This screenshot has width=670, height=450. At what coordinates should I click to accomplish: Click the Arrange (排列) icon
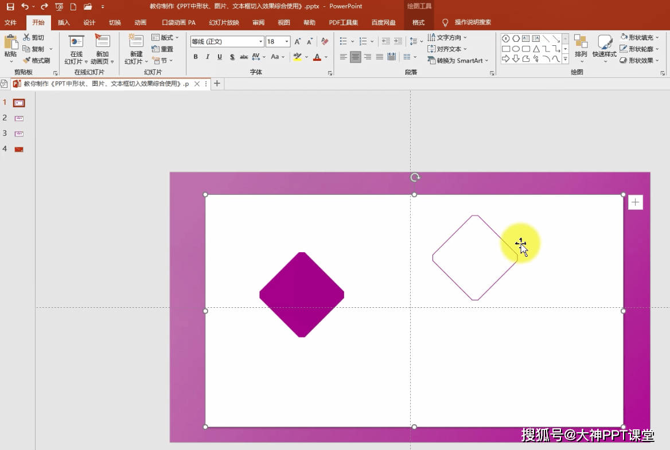pos(581,42)
